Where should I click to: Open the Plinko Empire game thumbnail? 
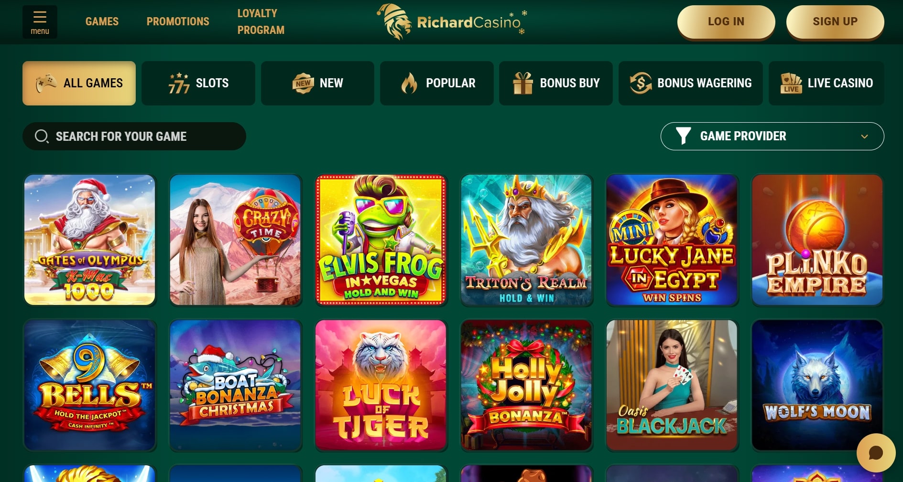tap(817, 240)
